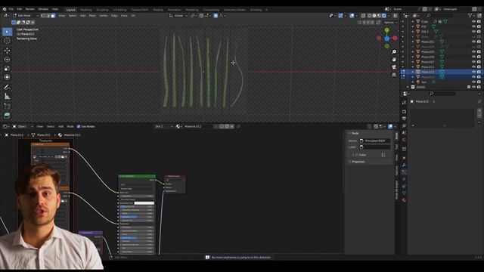Toggle camera view in the viewport
Image resolution: width=484 pixels, height=272 pixels.
pyautogui.click(x=394, y=67)
